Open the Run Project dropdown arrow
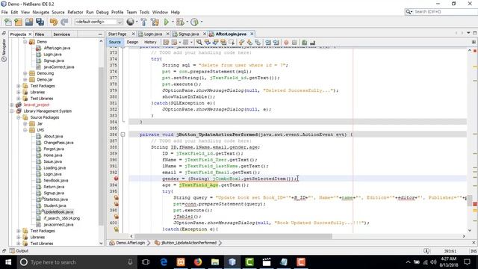The width and height of the screenshot is (478, 269). (173, 22)
